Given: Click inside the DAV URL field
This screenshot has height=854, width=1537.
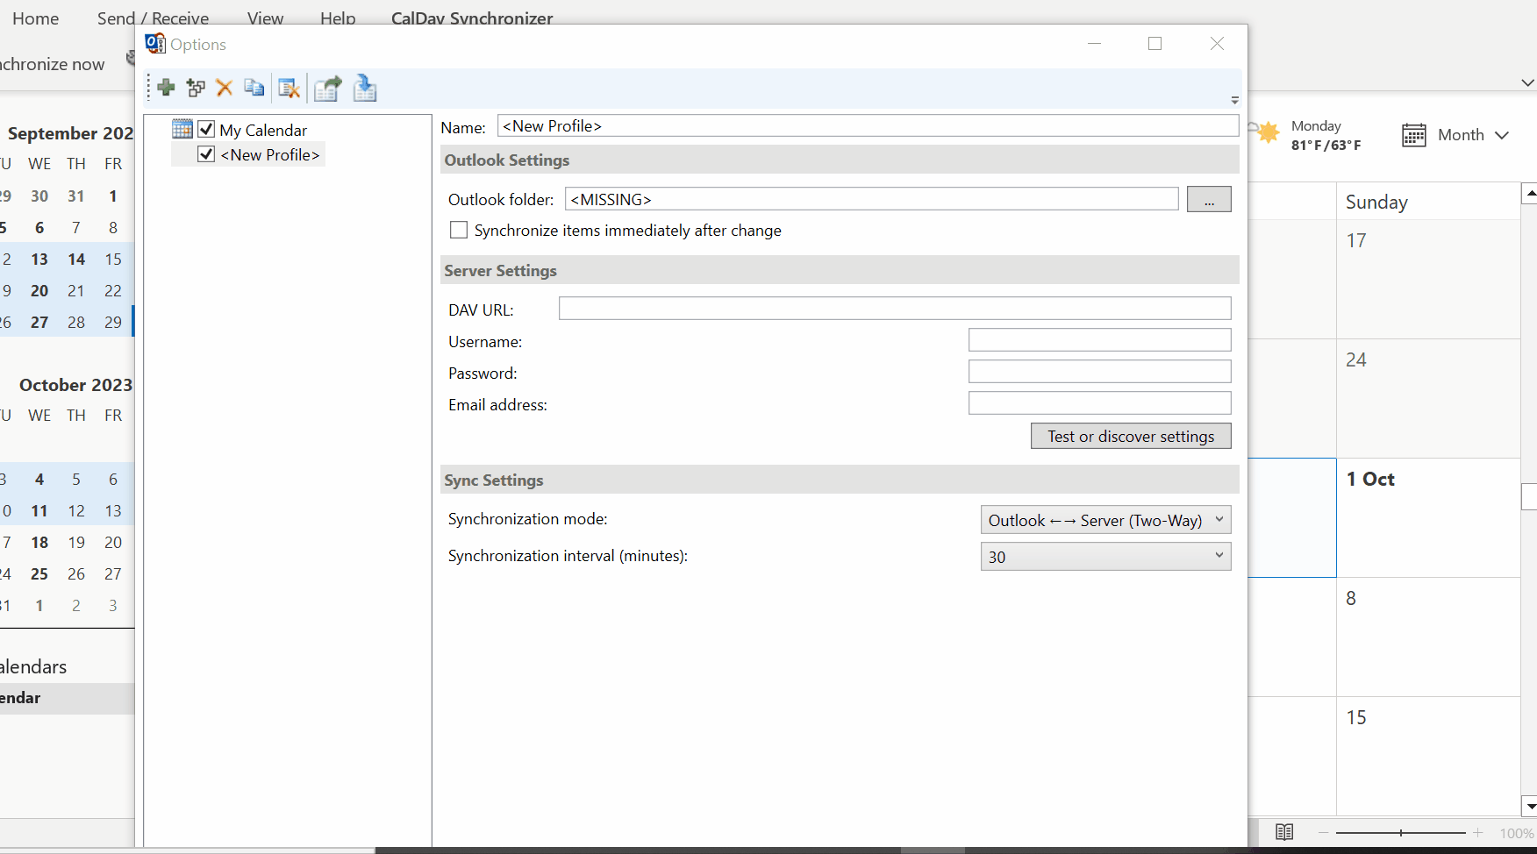Looking at the screenshot, I should coord(893,308).
